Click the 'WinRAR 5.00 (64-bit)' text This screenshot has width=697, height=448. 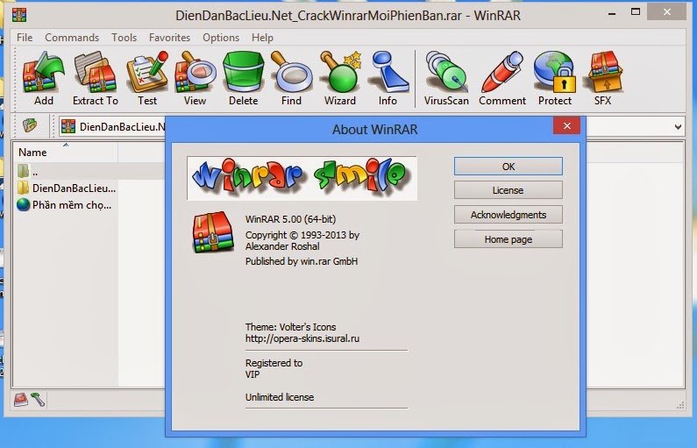(x=291, y=219)
